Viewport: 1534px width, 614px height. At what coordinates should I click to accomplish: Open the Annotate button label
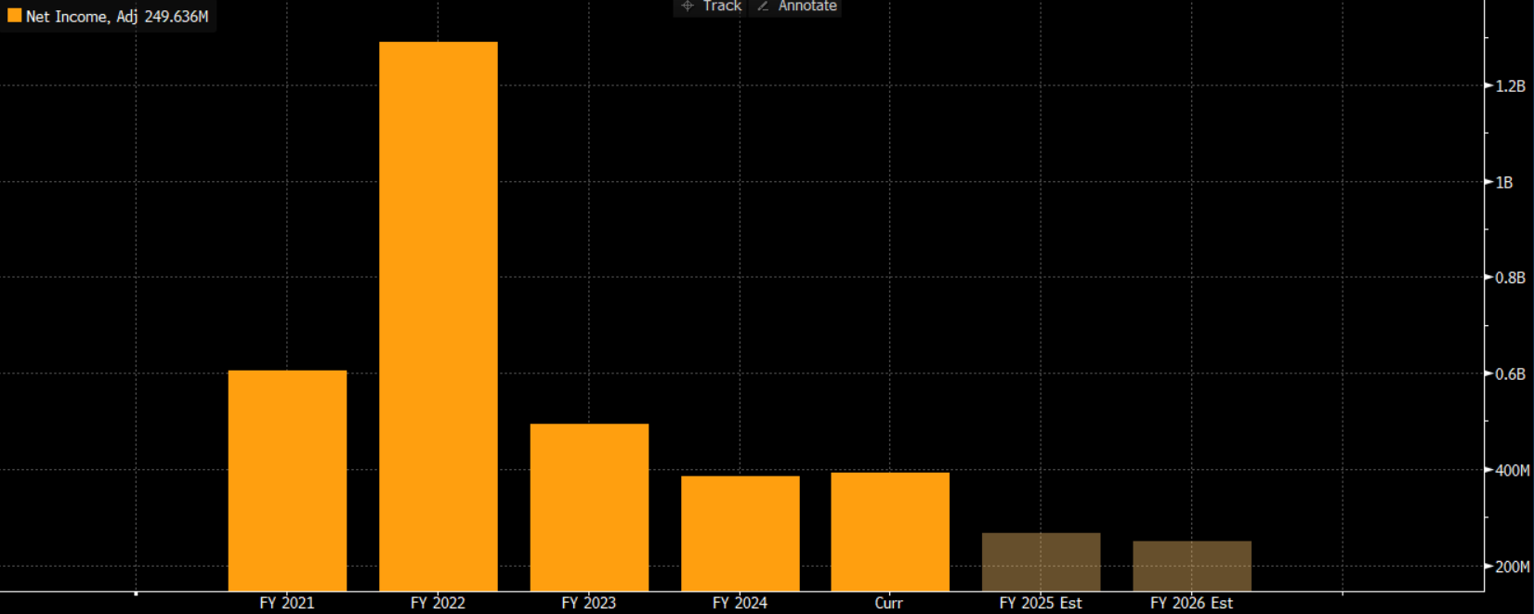[x=806, y=6]
